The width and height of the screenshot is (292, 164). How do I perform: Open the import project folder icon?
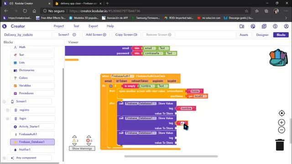pyautogui.click(x=242, y=26)
